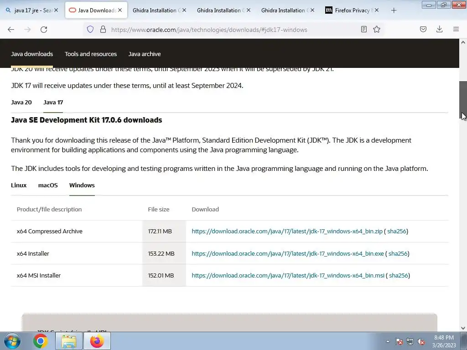Reload the Oracle Java page
The height and width of the screenshot is (350, 467).
pyautogui.click(x=44, y=30)
